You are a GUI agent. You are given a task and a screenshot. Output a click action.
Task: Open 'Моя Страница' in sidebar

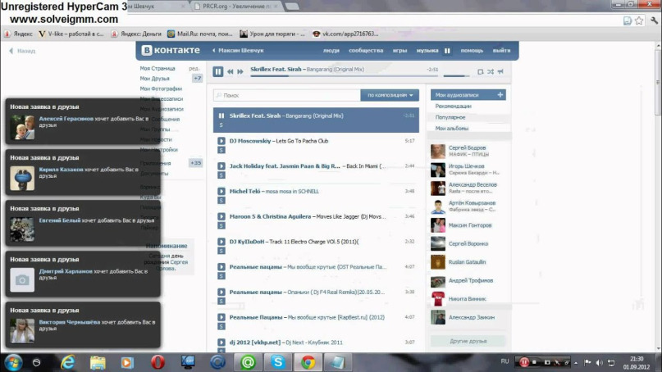pos(158,68)
